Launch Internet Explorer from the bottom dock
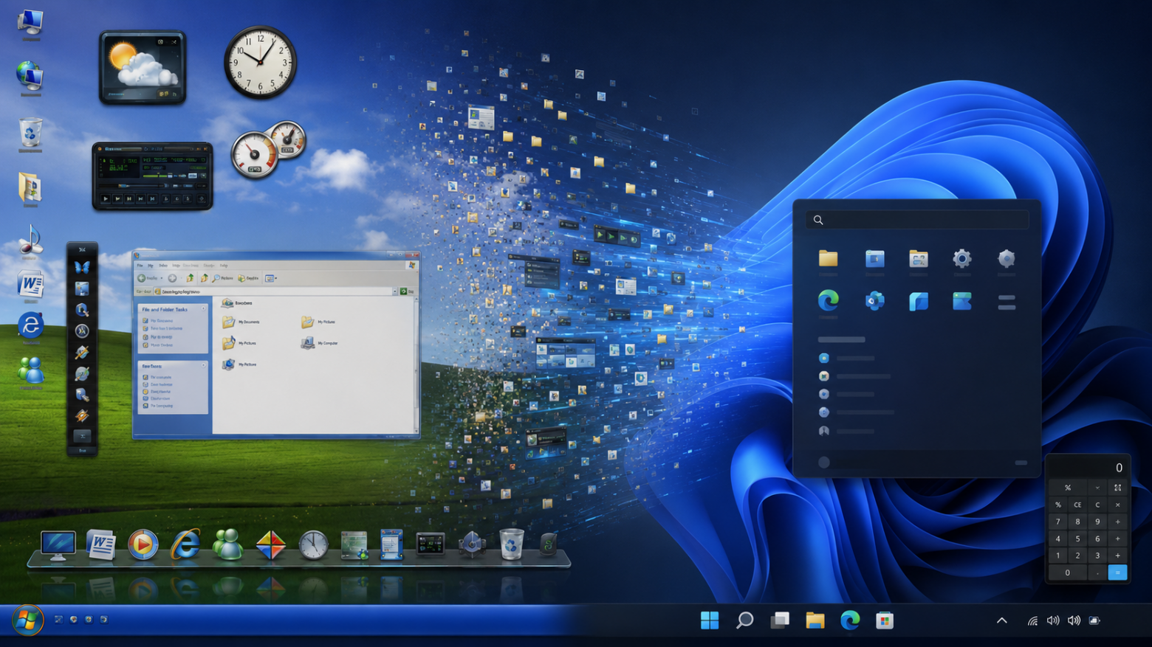Image resolution: width=1152 pixels, height=647 pixels. (185, 545)
